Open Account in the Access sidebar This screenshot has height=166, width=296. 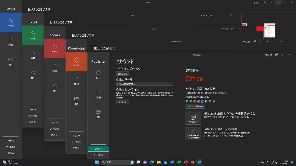[55, 123]
